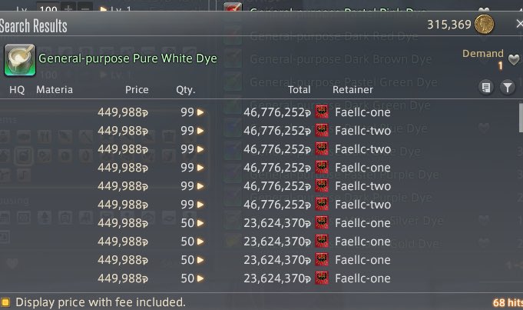Select the first listing's retainer name Faellc-one
Image resolution: width=523 pixels, height=310 pixels.
coord(362,112)
